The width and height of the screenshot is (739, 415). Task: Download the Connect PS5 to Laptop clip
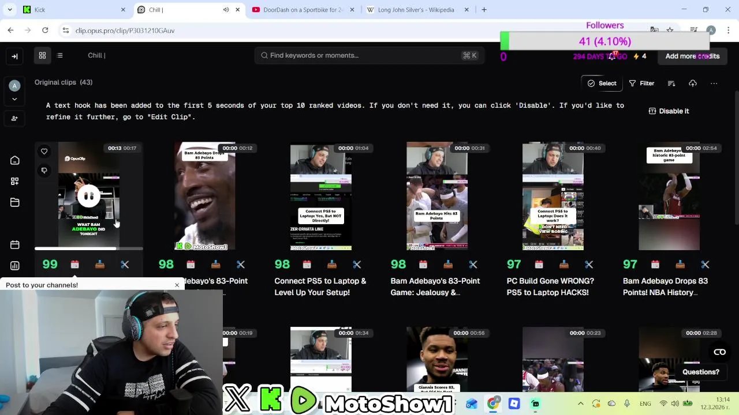[332, 265]
